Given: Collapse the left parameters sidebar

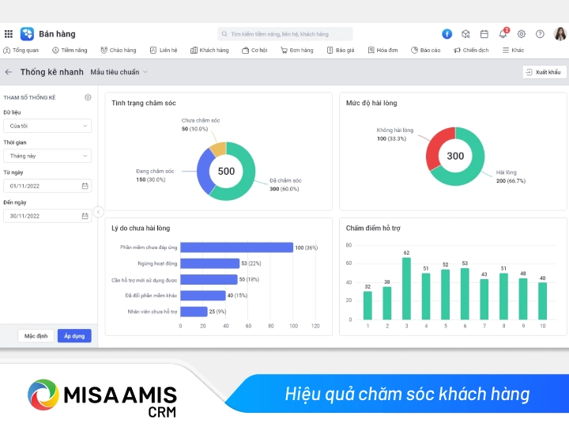Looking at the screenshot, I should pyautogui.click(x=98, y=212).
